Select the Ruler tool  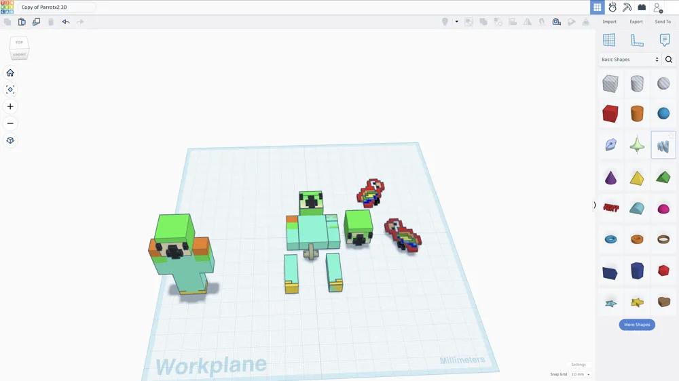tap(637, 40)
